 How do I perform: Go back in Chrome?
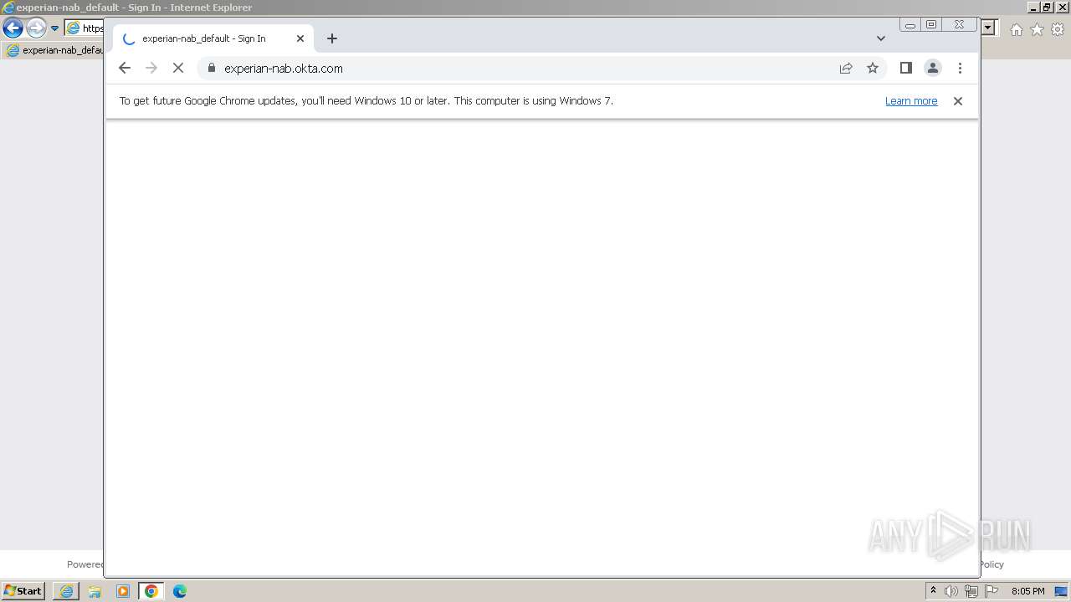coord(125,69)
